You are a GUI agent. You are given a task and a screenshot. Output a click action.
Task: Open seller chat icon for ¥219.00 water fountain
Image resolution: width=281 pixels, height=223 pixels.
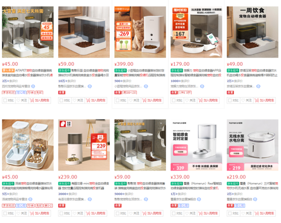tap(255, 199)
